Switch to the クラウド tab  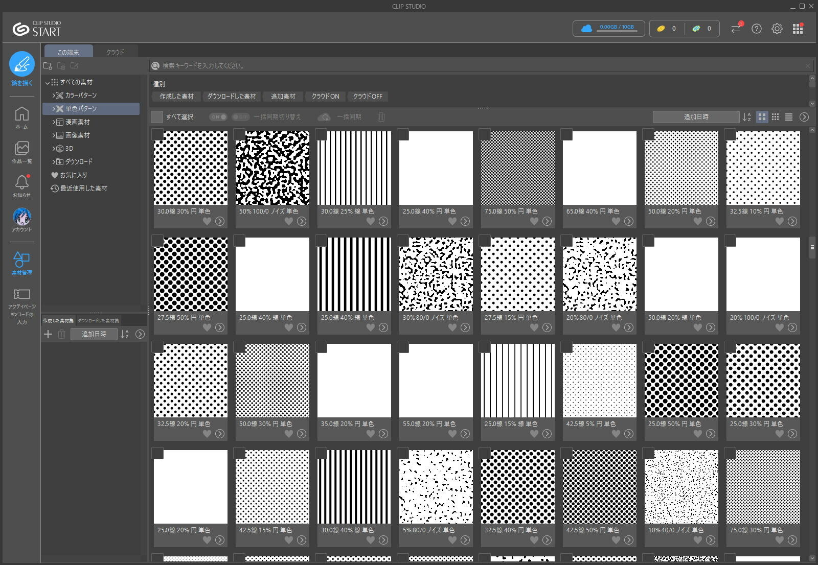pos(115,52)
